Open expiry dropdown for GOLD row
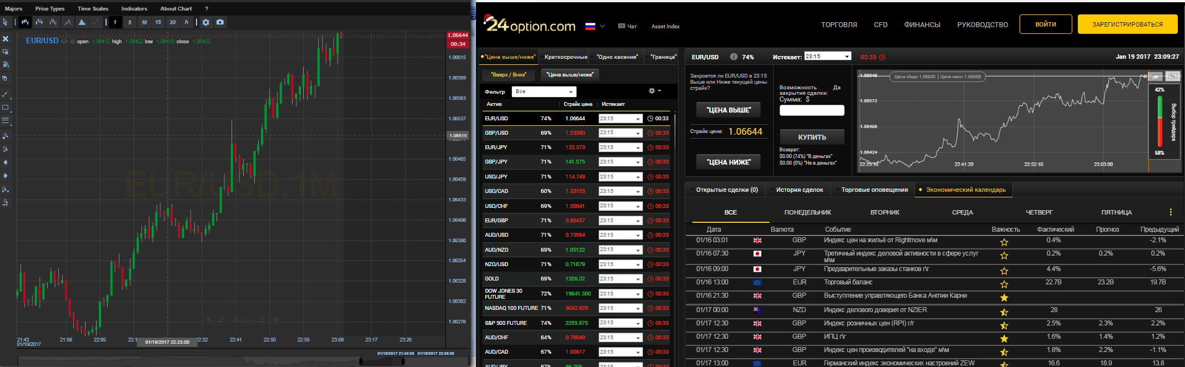The height and width of the screenshot is (367, 1185). point(620,279)
